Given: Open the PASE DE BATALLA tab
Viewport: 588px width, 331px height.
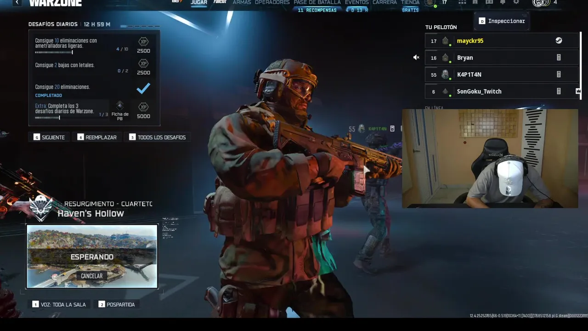Looking at the screenshot, I should [x=317, y=2].
